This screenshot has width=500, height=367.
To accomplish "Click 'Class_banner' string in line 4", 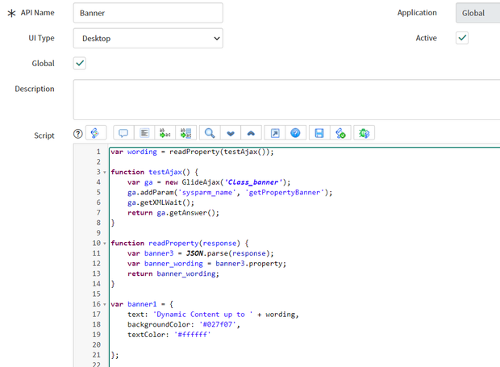I will 253,182.
